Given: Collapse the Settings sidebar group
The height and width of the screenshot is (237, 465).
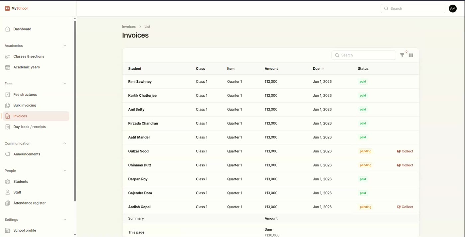Looking at the screenshot, I should pyautogui.click(x=65, y=220).
